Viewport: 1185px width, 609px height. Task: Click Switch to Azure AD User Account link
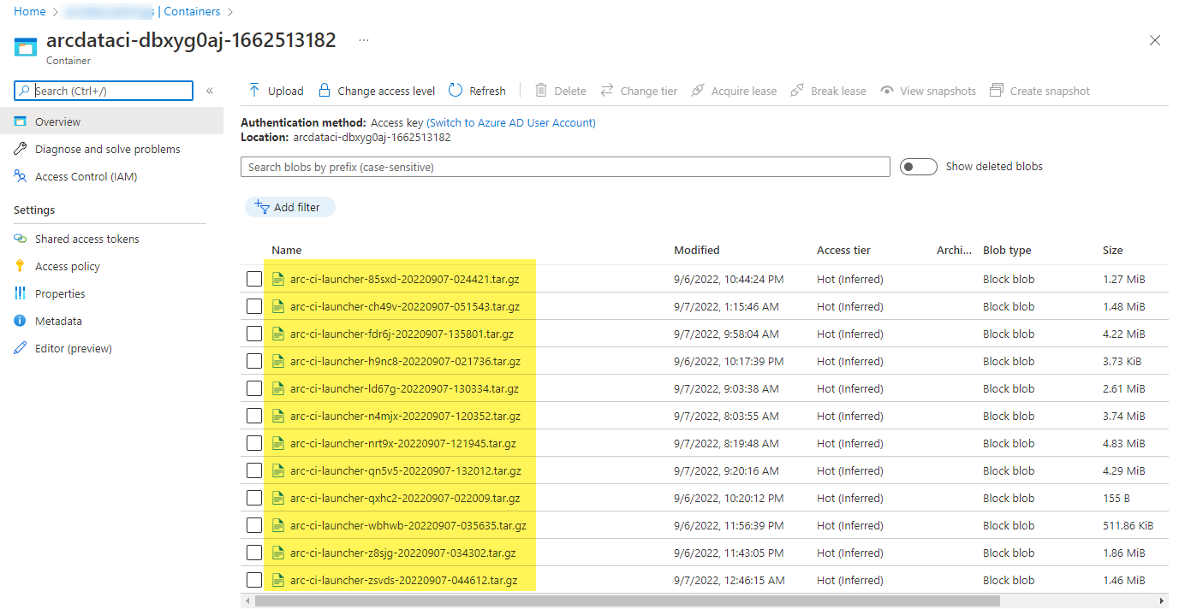511,122
